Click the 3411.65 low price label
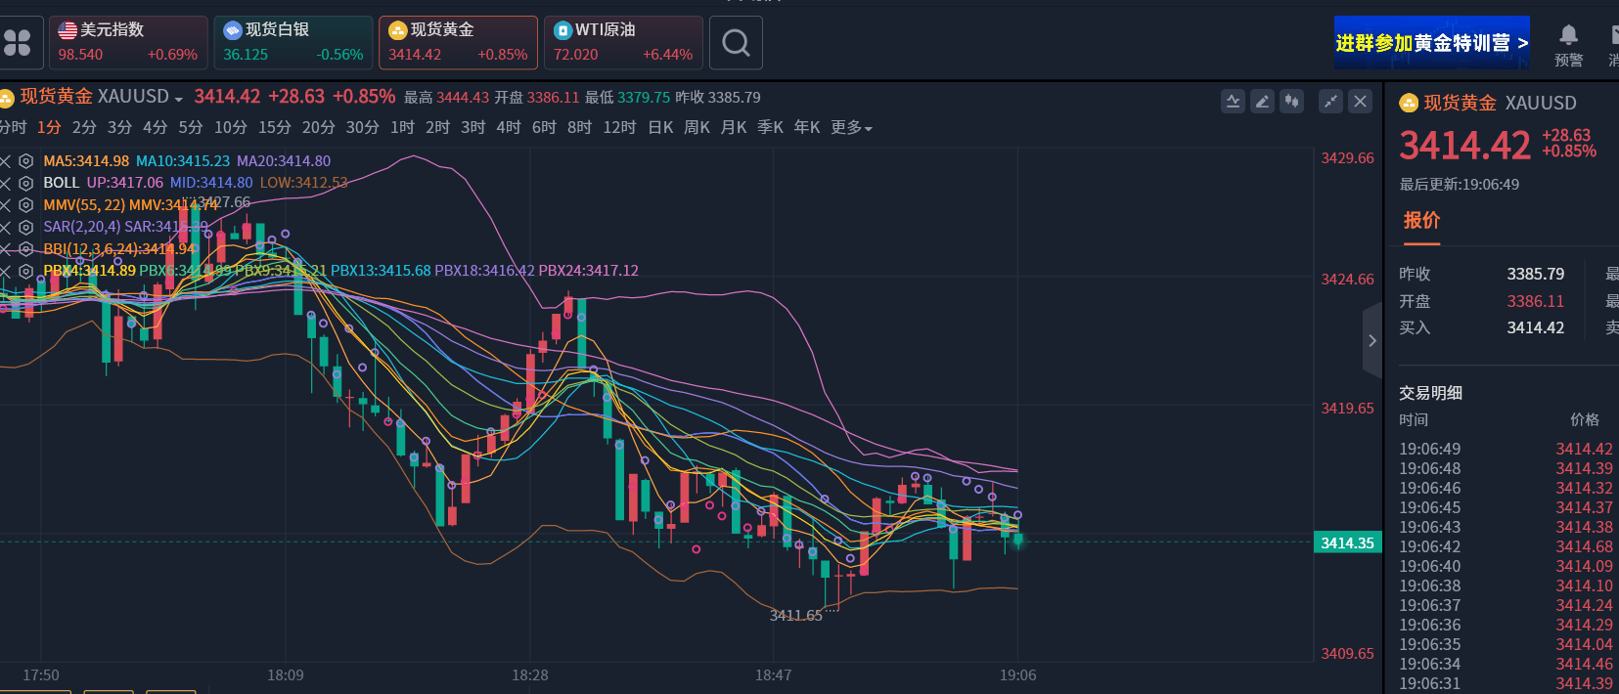The height and width of the screenshot is (694, 1619). (795, 616)
